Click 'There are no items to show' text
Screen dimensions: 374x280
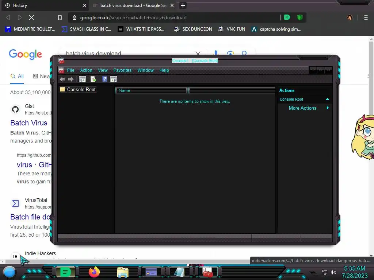(195, 101)
